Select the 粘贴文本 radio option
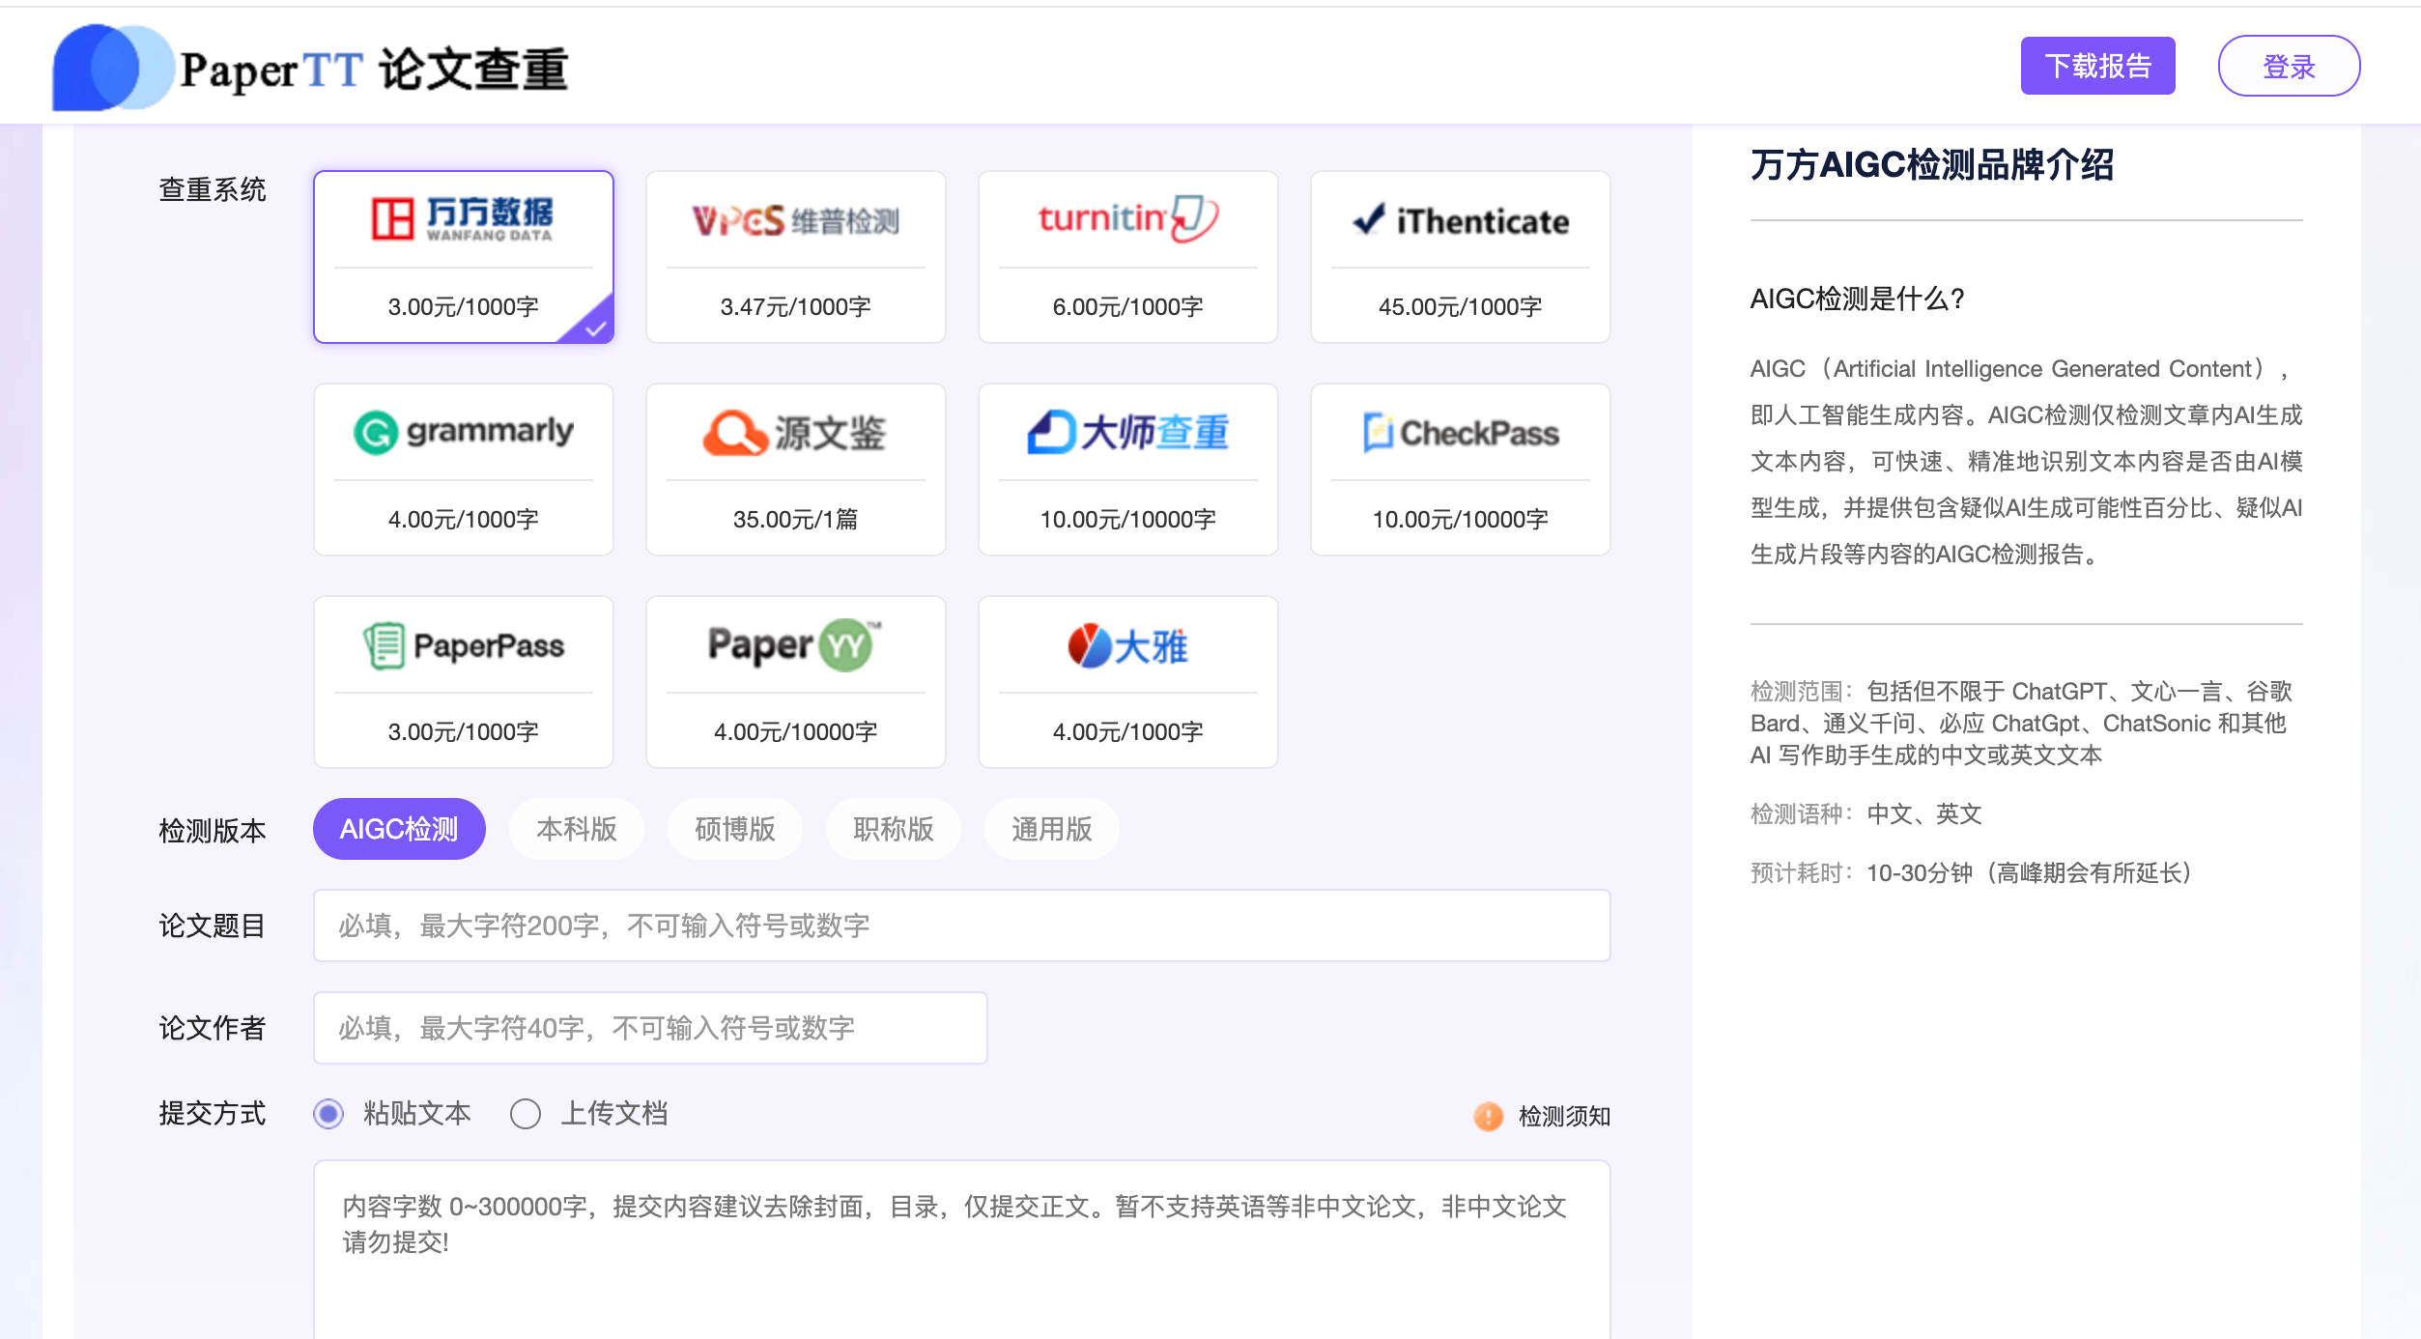The height and width of the screenshot is (1339, 2421). (x=328, y=1114)
